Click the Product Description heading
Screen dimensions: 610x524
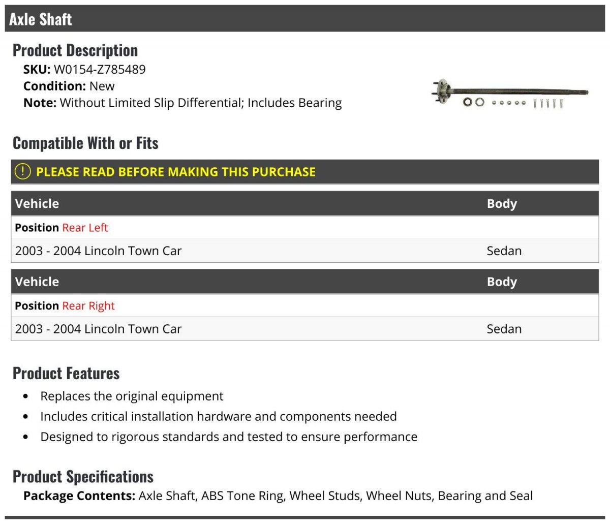pyautogui.click(x=75, y=50)
